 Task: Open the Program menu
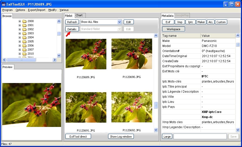[x=7, y=10]
